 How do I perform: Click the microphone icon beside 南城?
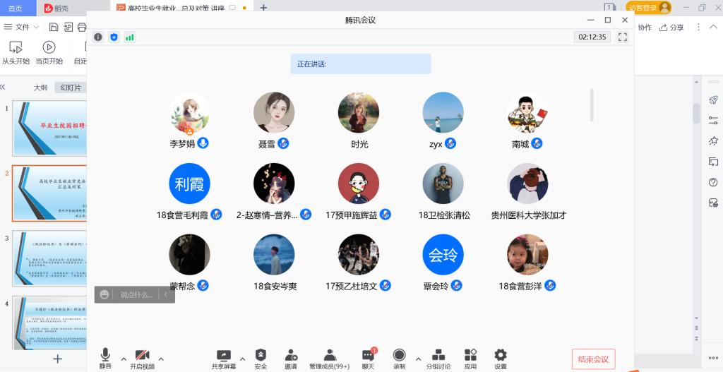537,143
